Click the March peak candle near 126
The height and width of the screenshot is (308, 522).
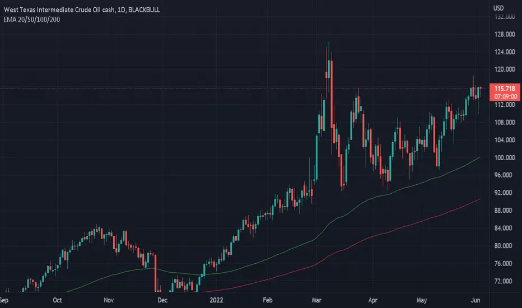pyautogui.click(x=329, y=68)
